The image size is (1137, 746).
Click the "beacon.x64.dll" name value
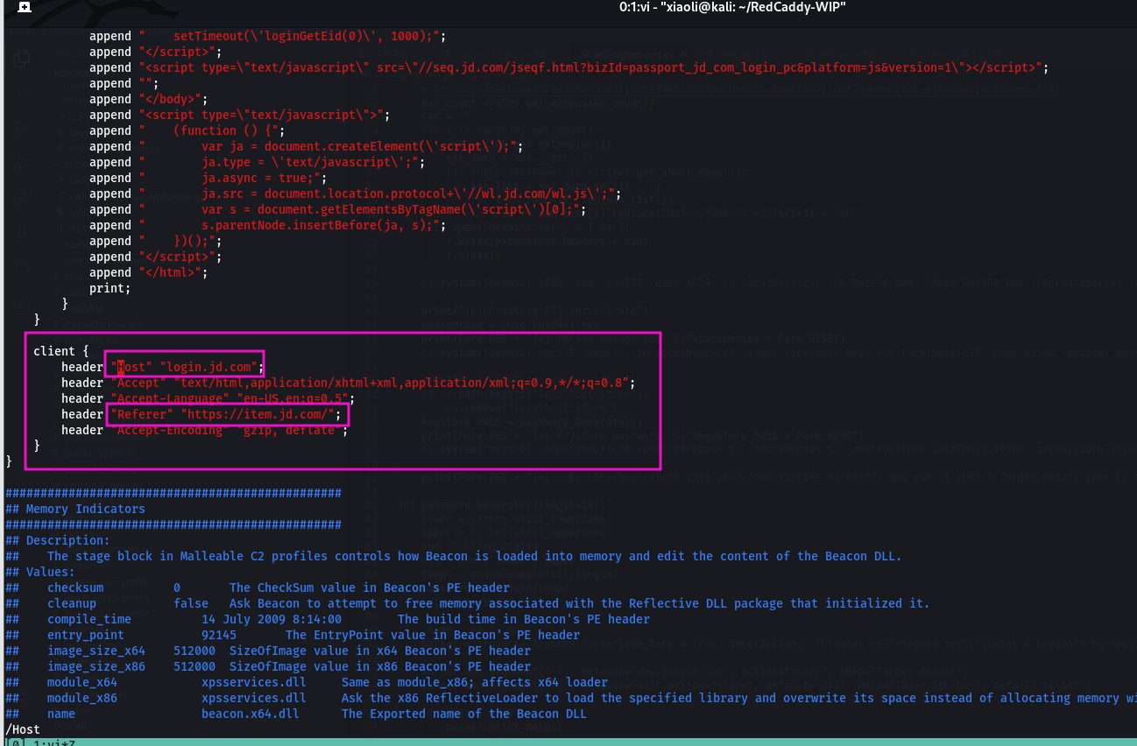[251, 714]
